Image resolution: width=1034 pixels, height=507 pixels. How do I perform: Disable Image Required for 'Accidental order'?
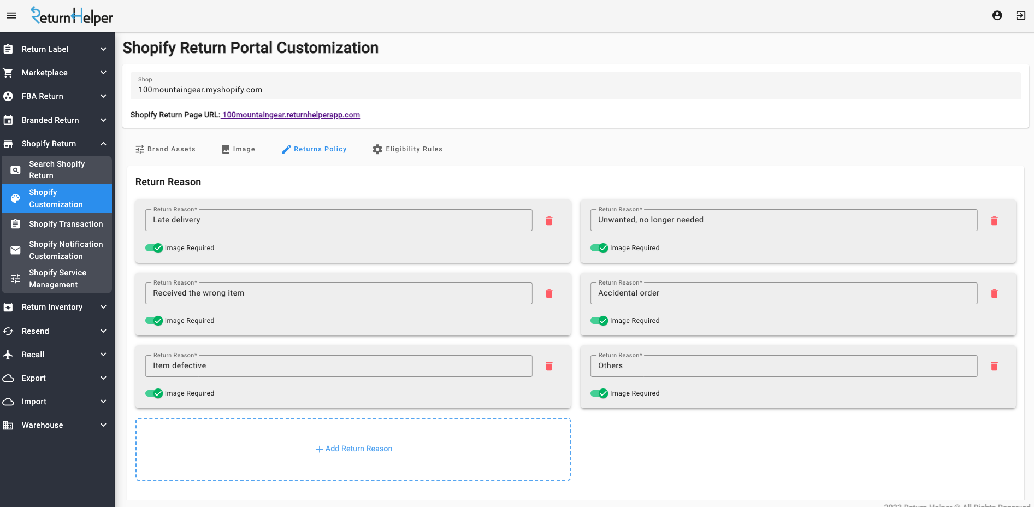599,321
